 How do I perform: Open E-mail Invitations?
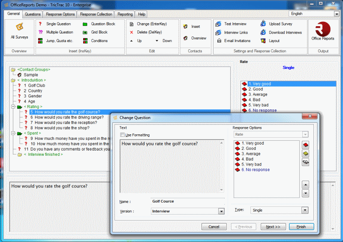click(233, 41)
